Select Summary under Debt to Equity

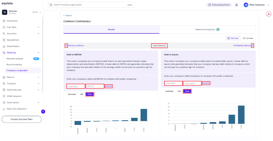[169, 91]
